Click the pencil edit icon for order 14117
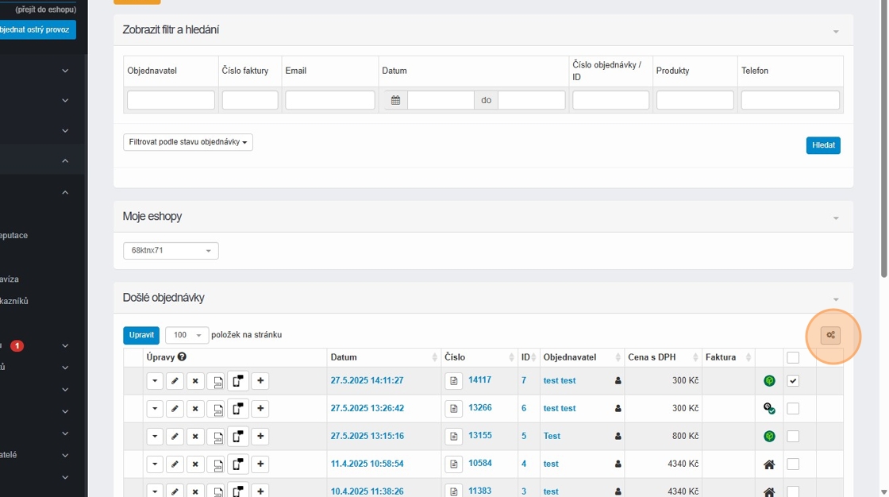 (175, 381)
